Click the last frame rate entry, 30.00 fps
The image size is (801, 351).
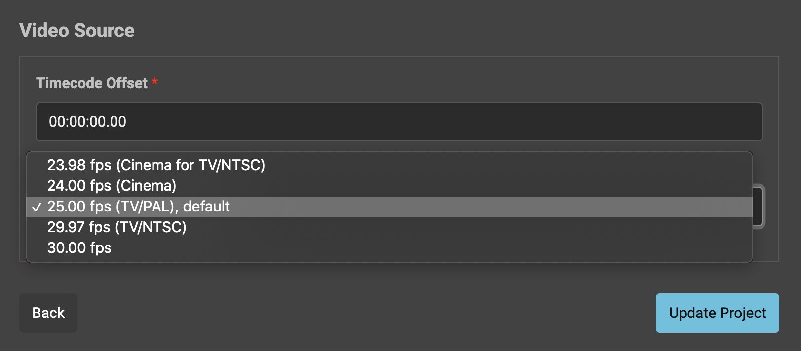click(x=389, y=248)
